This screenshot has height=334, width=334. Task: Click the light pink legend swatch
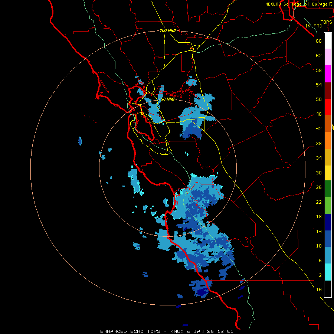pos(328,57)
